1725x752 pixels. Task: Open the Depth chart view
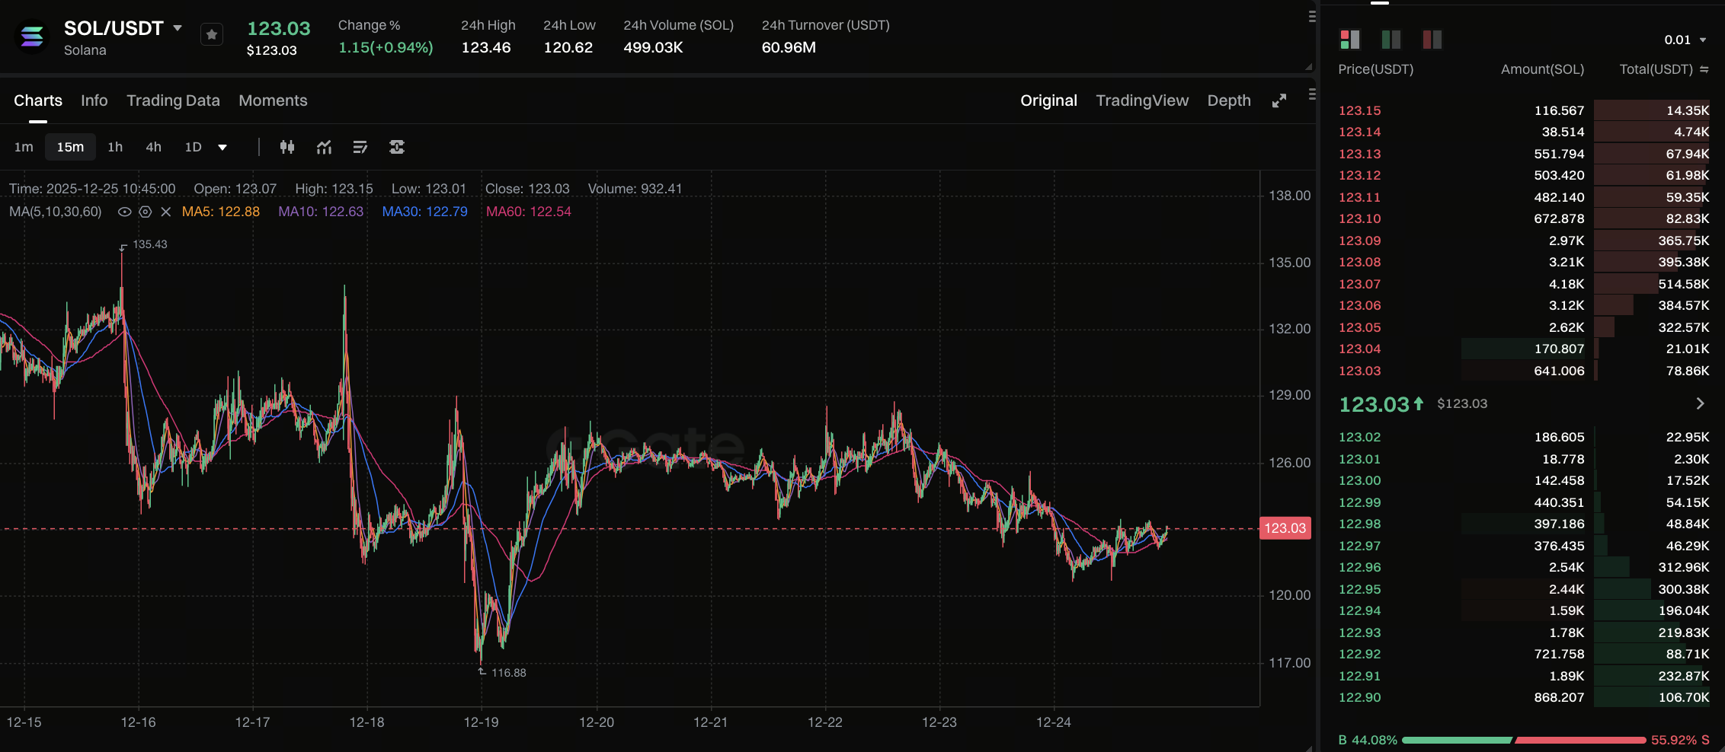click(x=1229, y=100)
